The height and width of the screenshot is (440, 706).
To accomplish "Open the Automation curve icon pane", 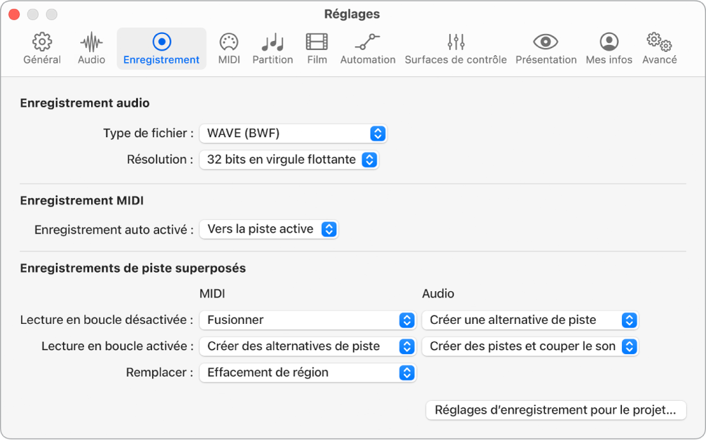I will [367, 43].
